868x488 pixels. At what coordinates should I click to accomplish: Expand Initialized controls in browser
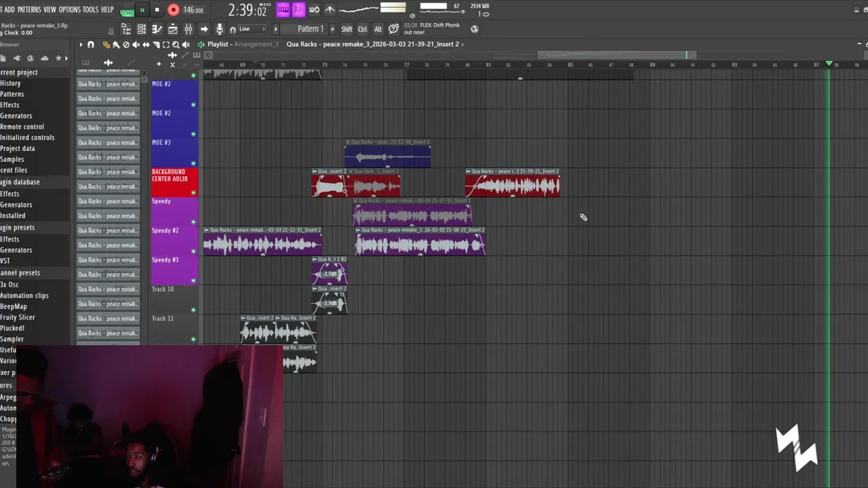pyautogui.click(x=27, y=138)
